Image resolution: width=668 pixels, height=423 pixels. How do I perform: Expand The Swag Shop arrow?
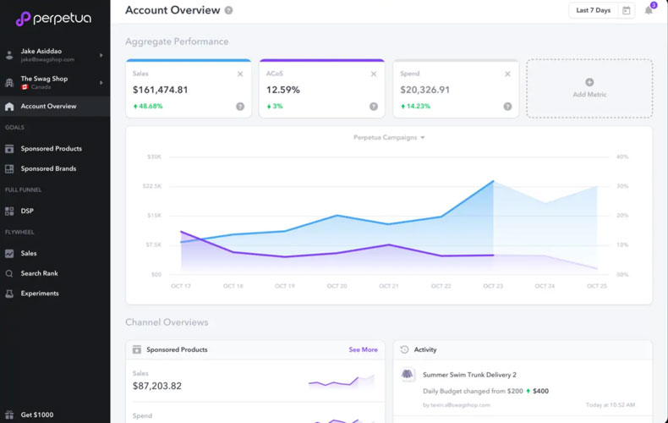[x=101, y=83]
